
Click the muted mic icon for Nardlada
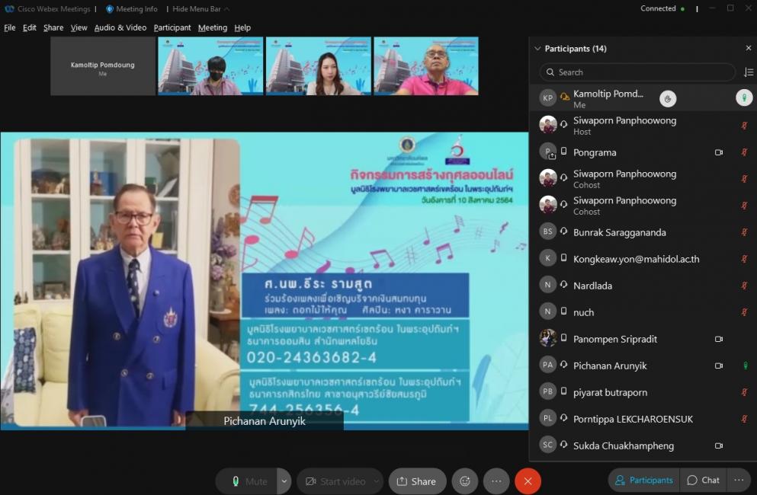(x=745, y=286)
